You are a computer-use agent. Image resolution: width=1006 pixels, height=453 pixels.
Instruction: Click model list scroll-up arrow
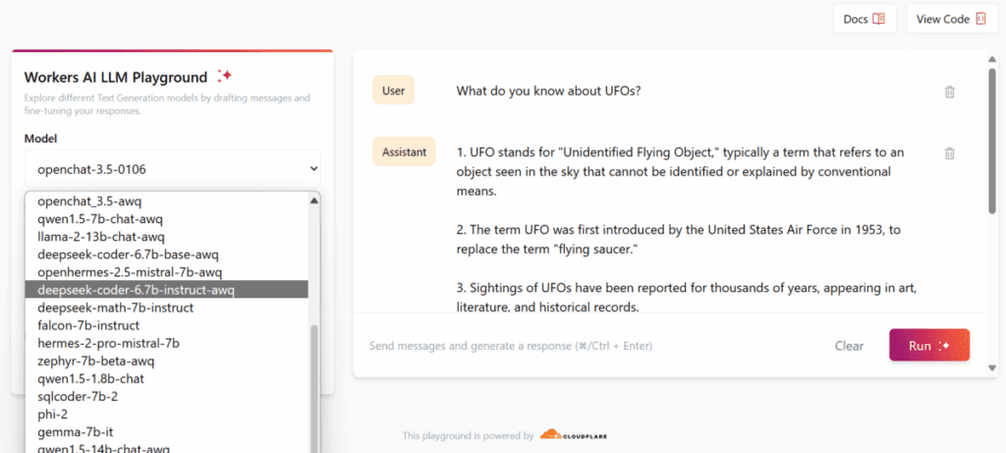tap(313, 200)
